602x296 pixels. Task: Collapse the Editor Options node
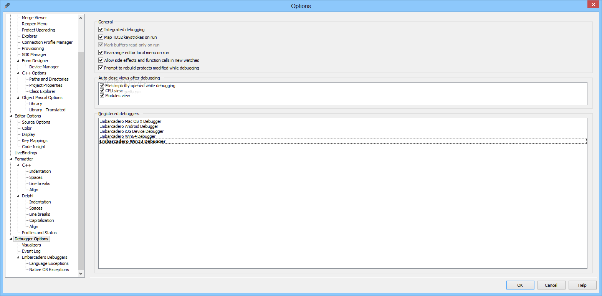coord(11,116)
